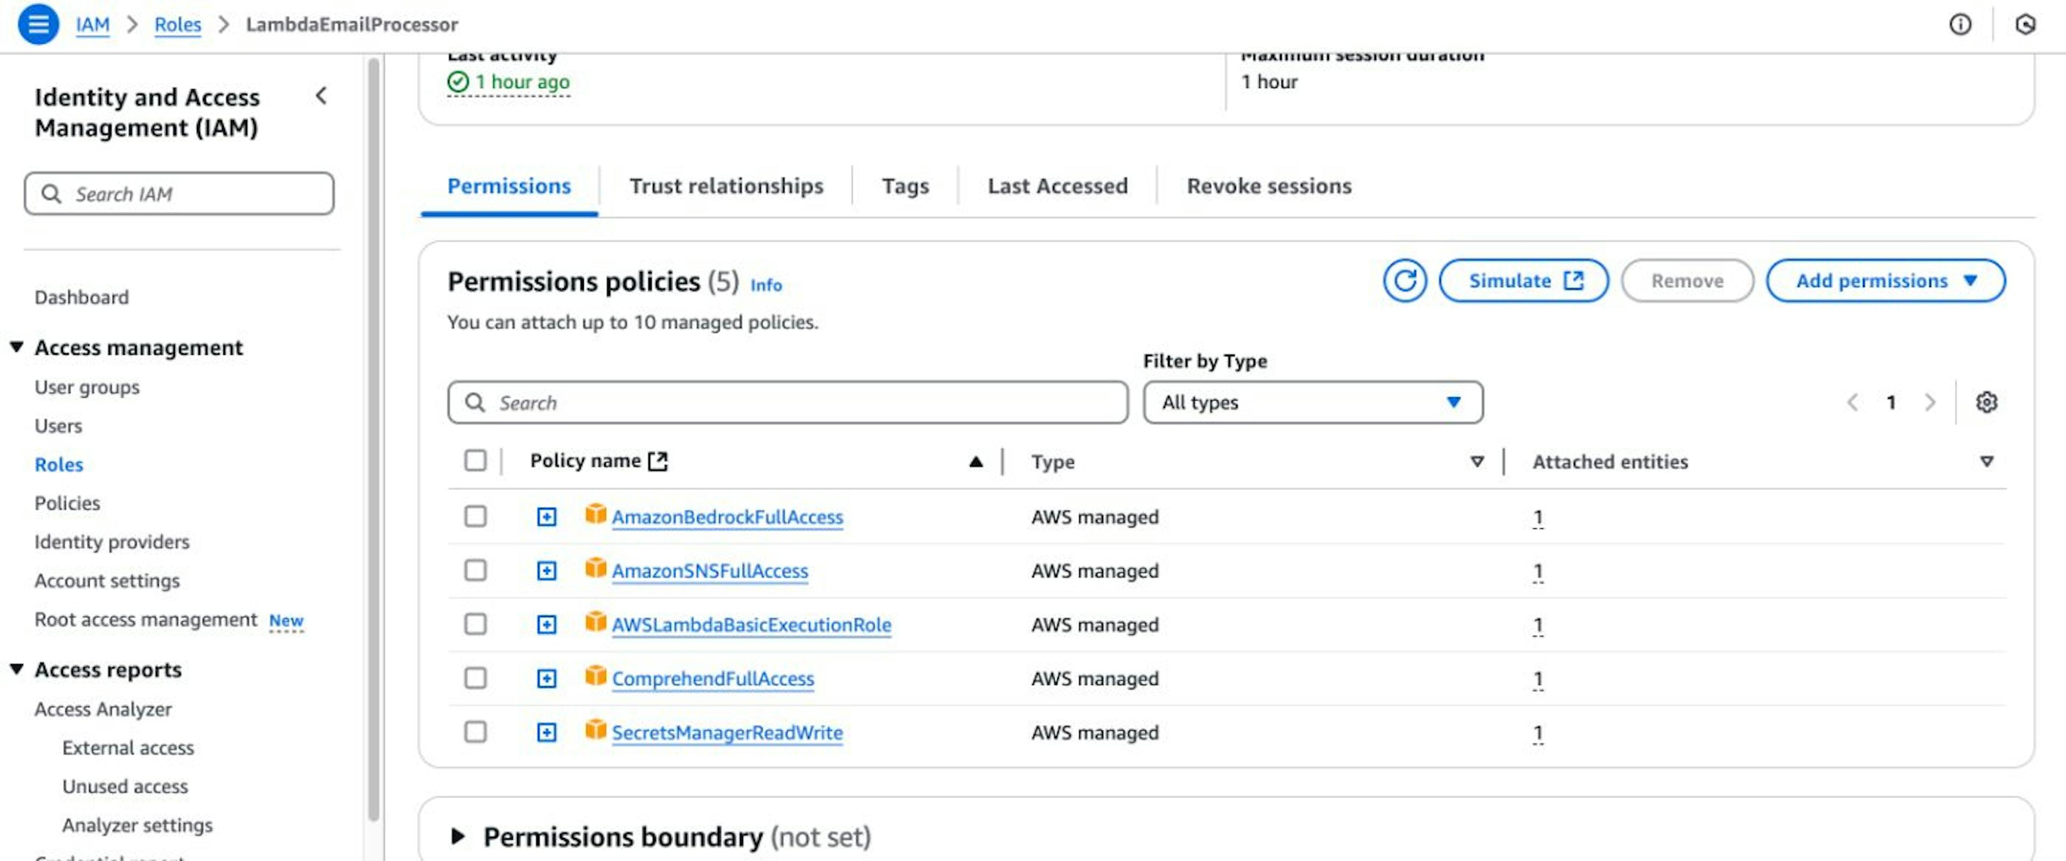Expand AWSLambdaBasicExecutionRole policy plus icon
The height and width of the screenshot is (861, 2066).
click(x=546, y=625)
